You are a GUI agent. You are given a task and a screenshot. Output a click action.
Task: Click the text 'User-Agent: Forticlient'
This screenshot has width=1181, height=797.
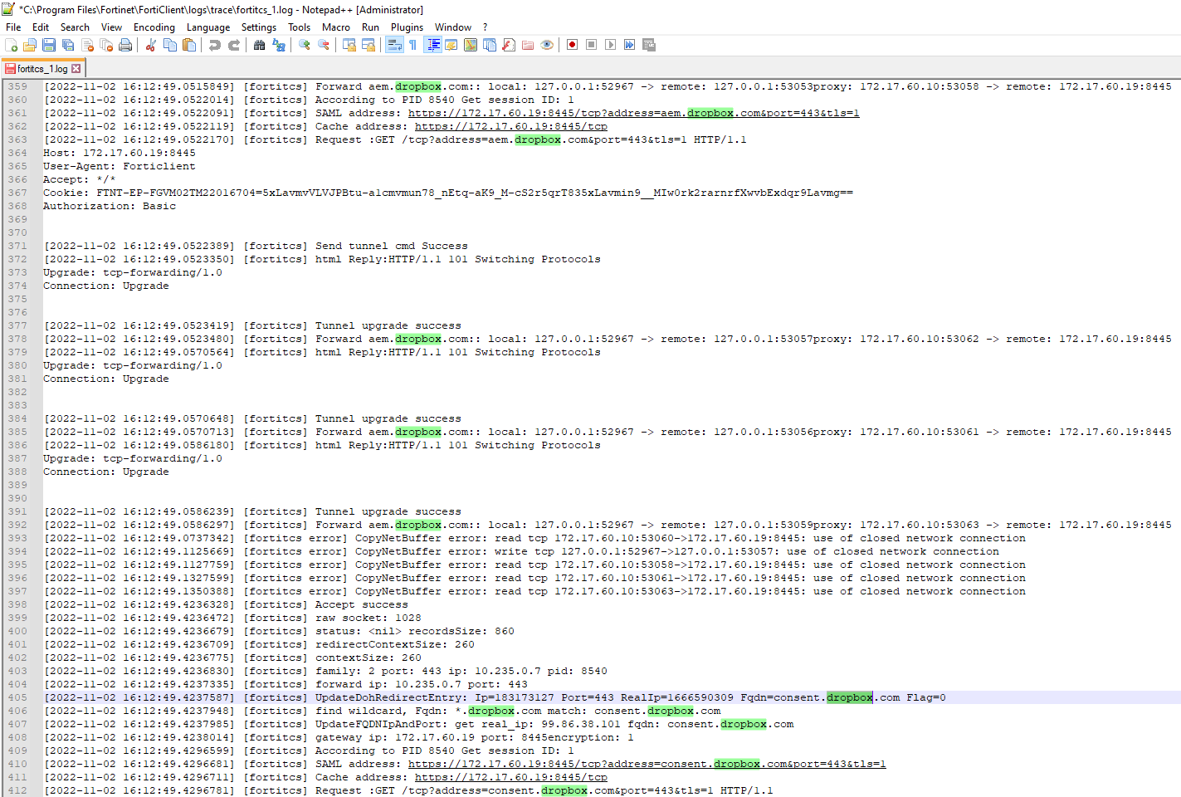120,166
